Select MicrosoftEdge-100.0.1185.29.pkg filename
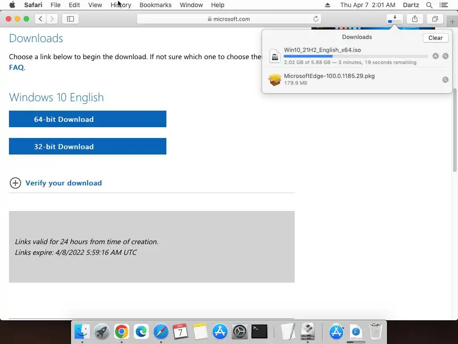Screen dimensions: 458x344 click(x=329, y=76)
